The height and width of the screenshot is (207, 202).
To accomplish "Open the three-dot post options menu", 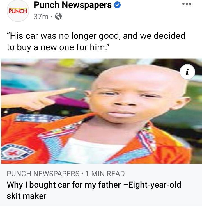I will (187, 4).
